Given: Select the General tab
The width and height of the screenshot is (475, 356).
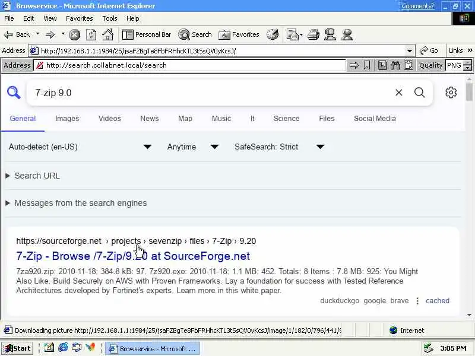Looking at the screenshot, I should [x=23, y=118].
